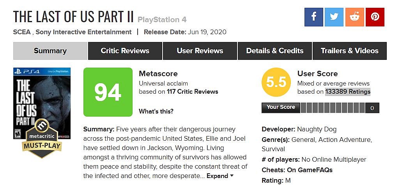The height and width of the screenshot is (185, 393).
Task: Go to Details & Credits tab
Action: pos(274,51)
